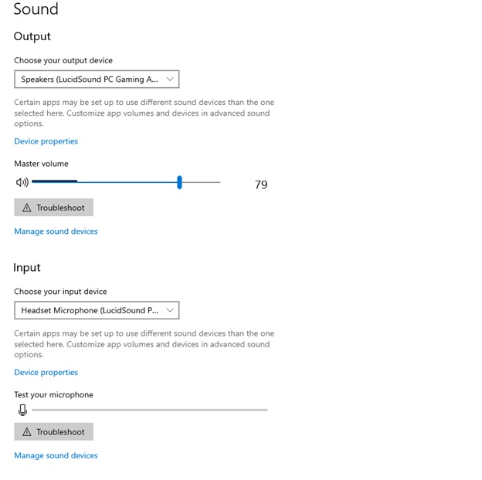The height and width of the screenshot is (480, 482).
Task: Mute output with the speaker volume icon
Action: [22, 182]
